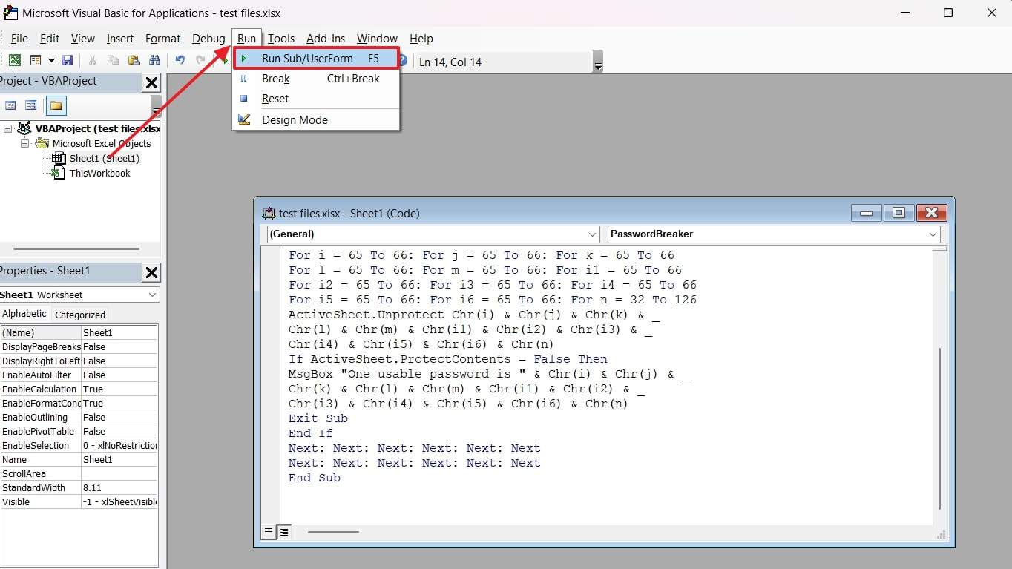This screenshot has height=569, width=1012.
Task: Click the Redo arrow icon
Action: pyautogui.click(x=200, y=60)
